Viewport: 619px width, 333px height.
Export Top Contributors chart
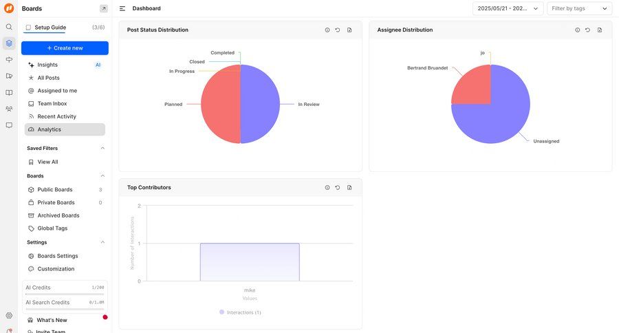coord(349,188)
